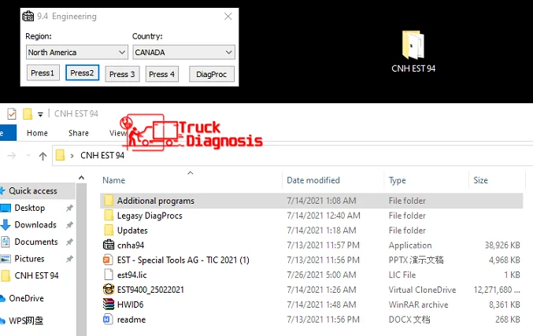Open the Region dropdown showing North America
The width and height of the screenshot is (533, 336).
click(77, 52)
